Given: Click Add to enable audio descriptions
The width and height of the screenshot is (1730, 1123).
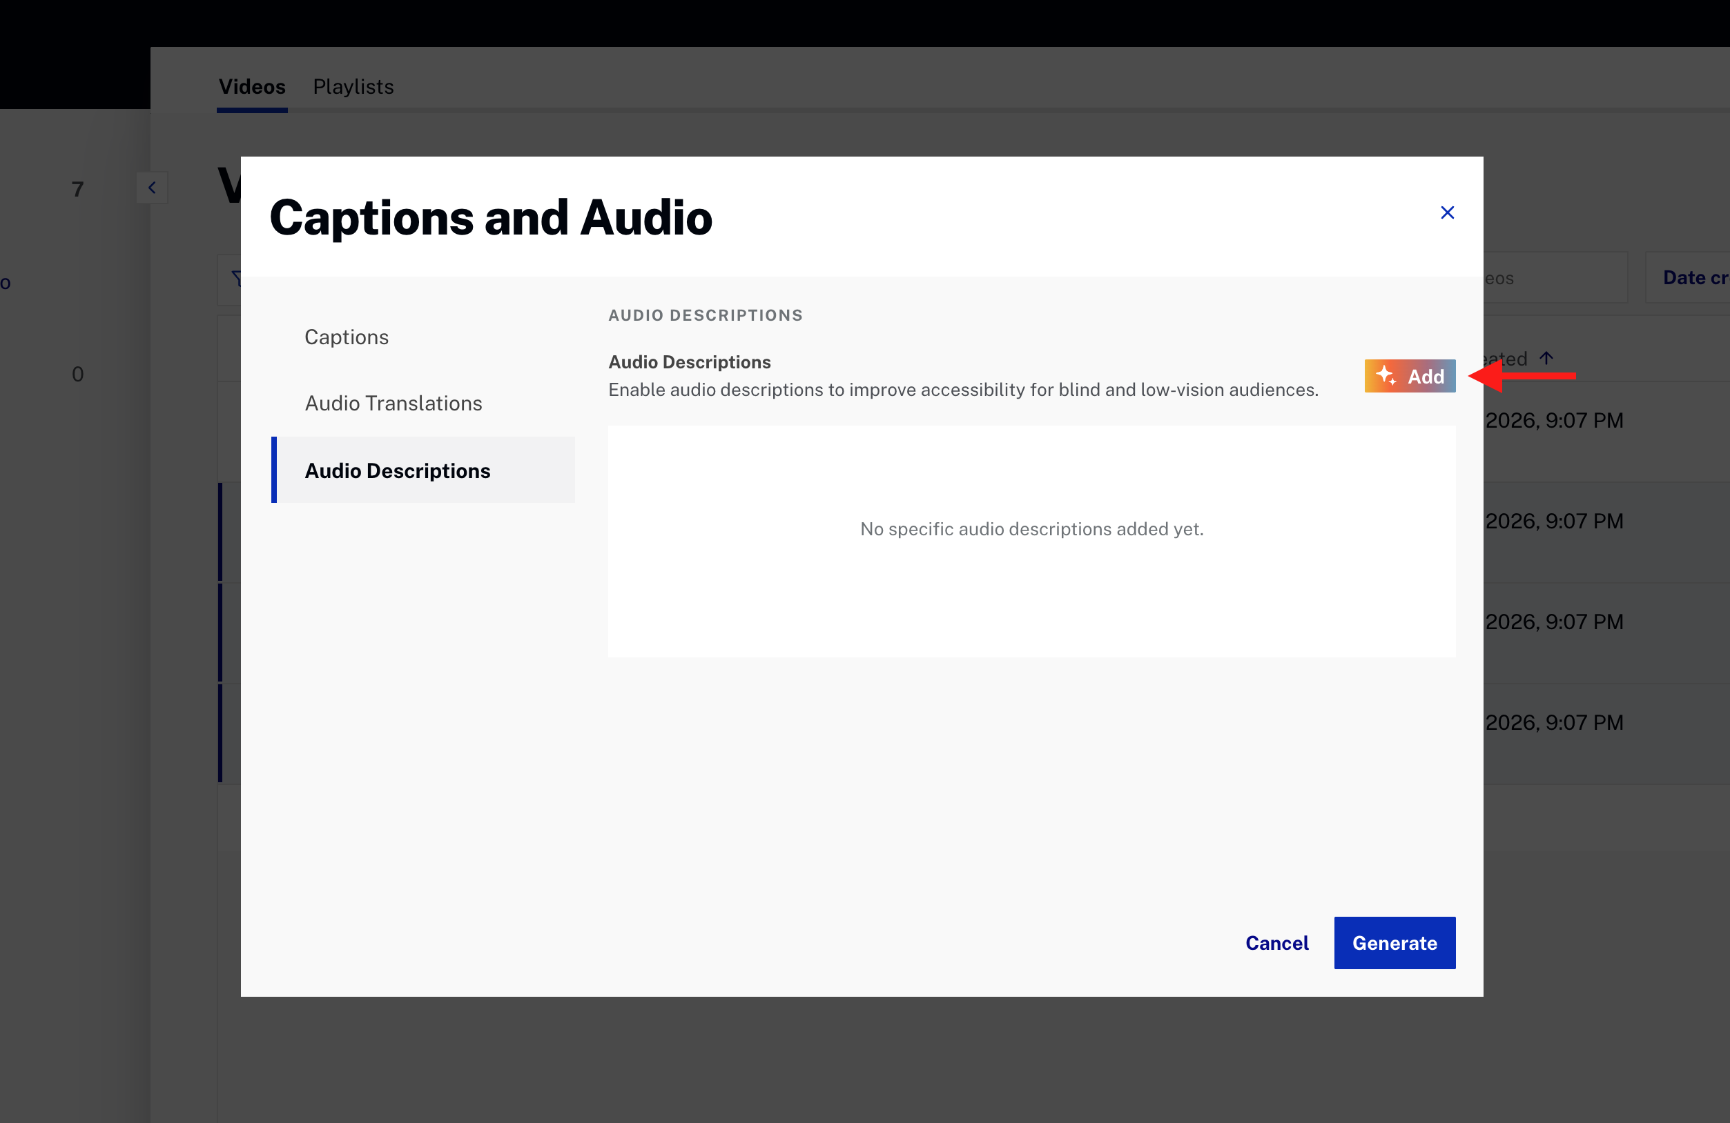Looking at the screenshot, I should click(x=1409, y=376).
